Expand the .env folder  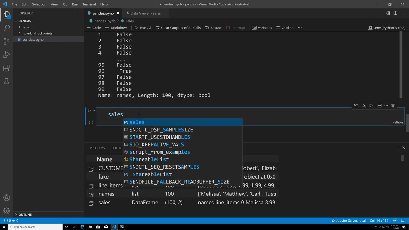click(26, 27)
